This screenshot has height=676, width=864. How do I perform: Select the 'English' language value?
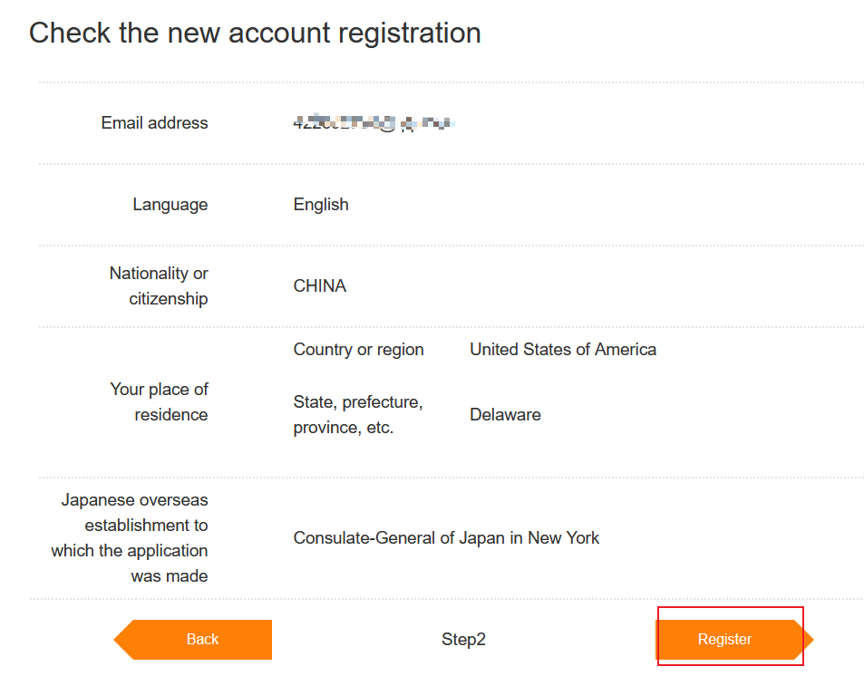point(321,205)
